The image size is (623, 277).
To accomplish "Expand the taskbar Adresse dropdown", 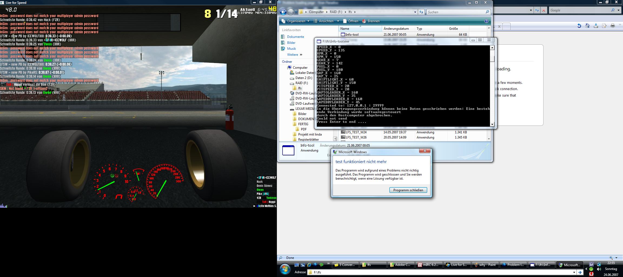I will point(574,272).
